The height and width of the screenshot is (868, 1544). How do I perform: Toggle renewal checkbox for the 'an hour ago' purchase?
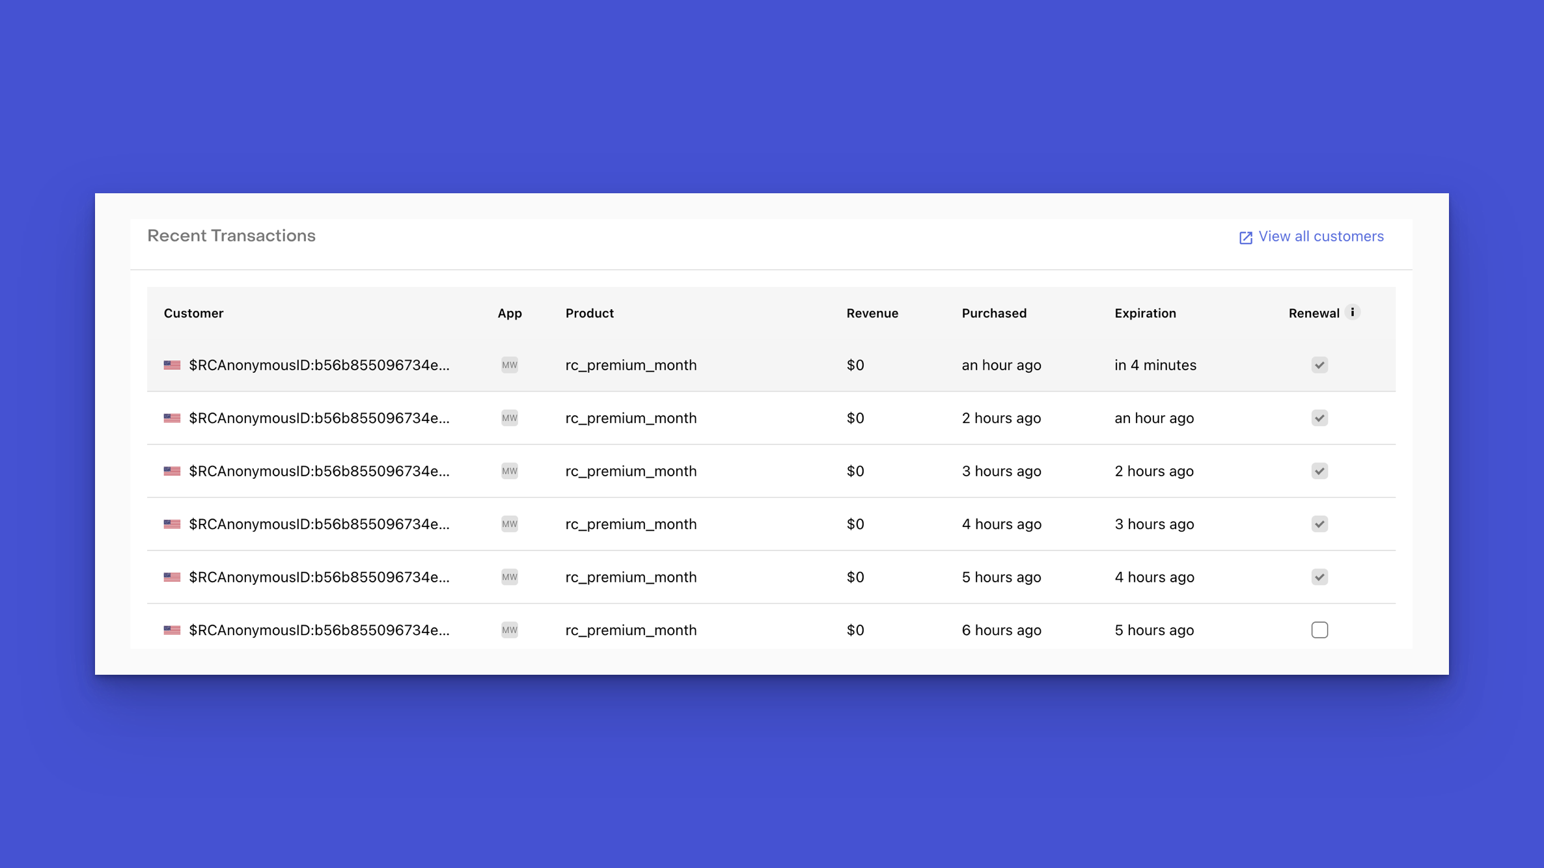pyautogui.click(x=1319, y=365)
